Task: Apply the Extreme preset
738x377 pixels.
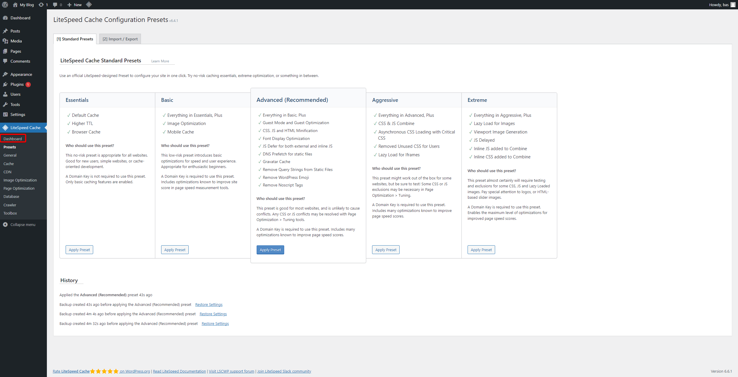Action: (481, 250)
